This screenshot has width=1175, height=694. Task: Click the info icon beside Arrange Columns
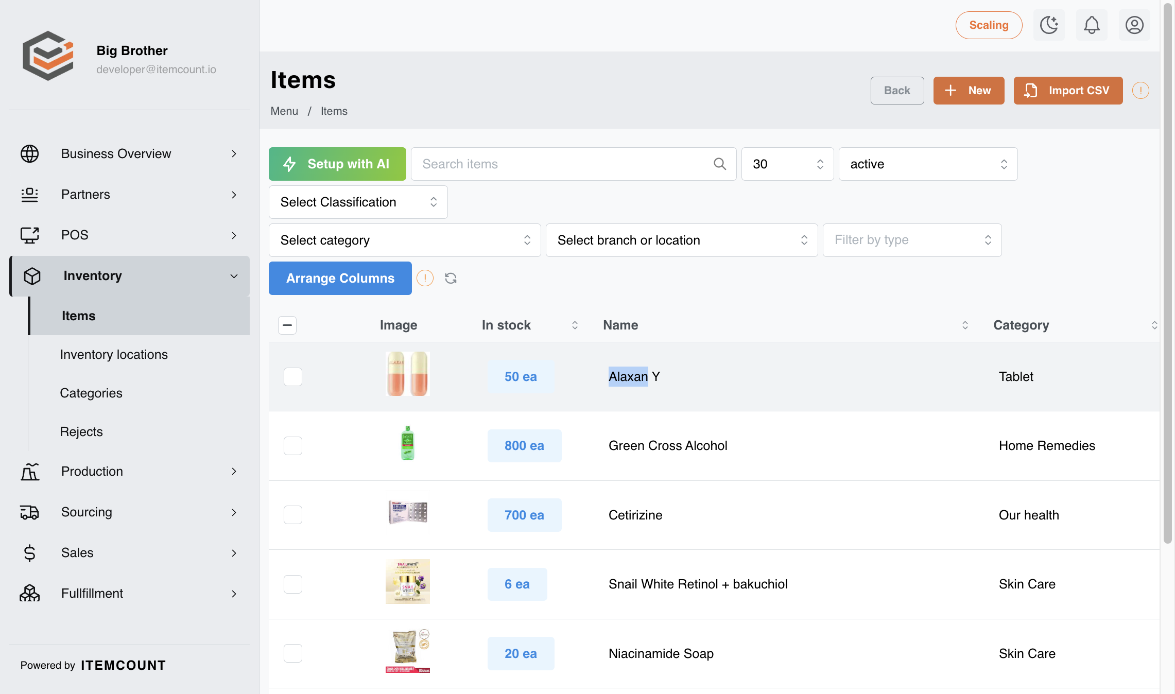click(x=425, y=278)
